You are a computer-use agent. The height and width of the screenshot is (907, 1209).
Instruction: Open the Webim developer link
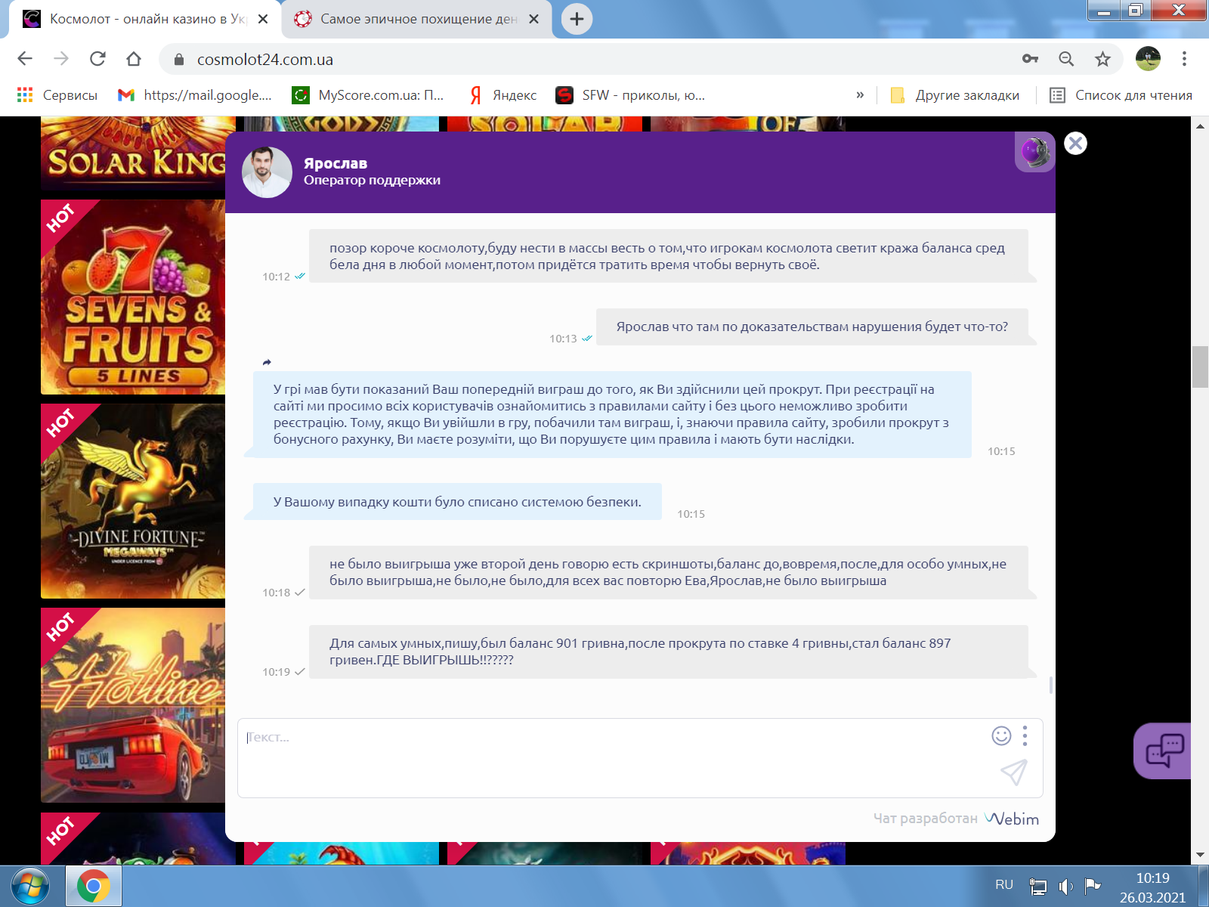click(1012, 819)
